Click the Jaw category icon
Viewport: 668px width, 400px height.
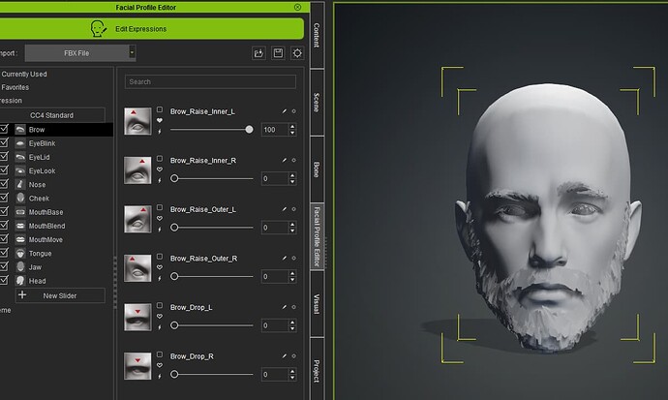point(20,267)
